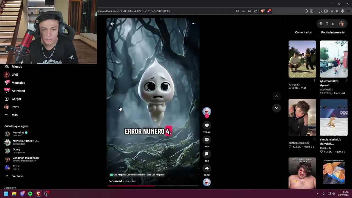Viewport: 352px width, 198px height.
Task: Open followed account NONOQUEDATEQUI...
Action: point(22,142)
